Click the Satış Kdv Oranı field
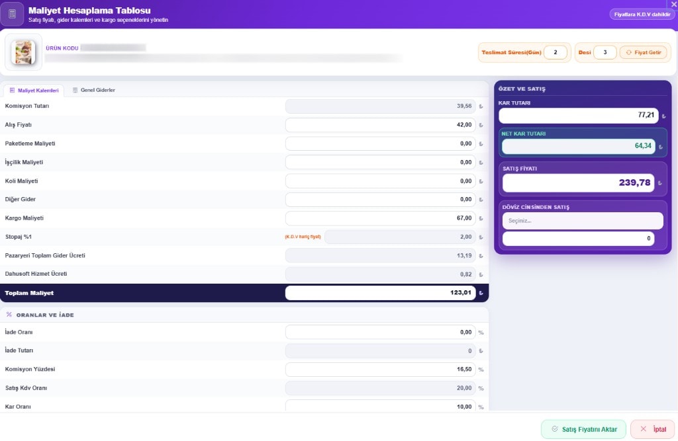The width and height of the screenshot is (678, 441). tap(381, 388)
